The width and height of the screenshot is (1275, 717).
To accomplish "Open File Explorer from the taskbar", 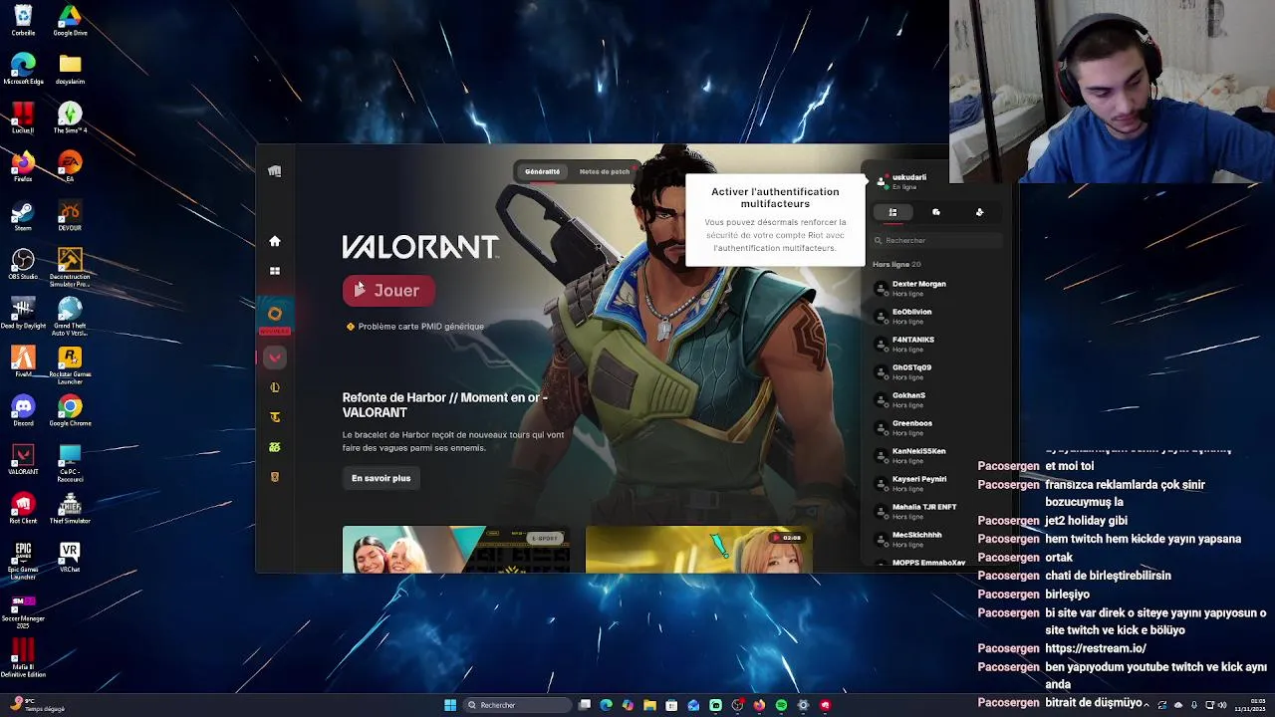I will tap(649, 705).
